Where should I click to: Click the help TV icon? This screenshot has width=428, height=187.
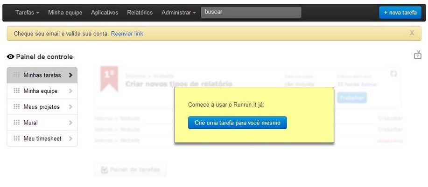coord(418,55)
